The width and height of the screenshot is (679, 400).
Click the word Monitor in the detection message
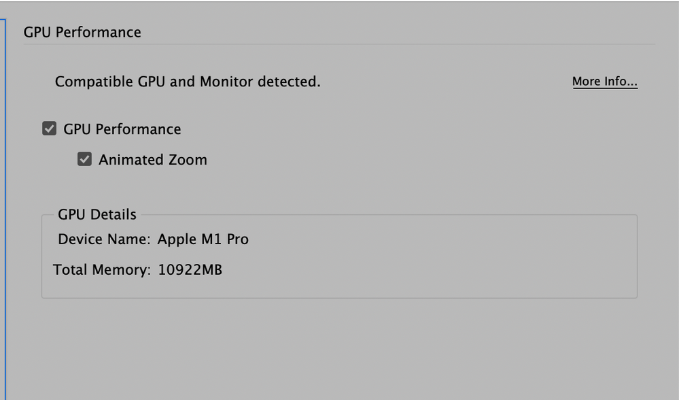225,82
